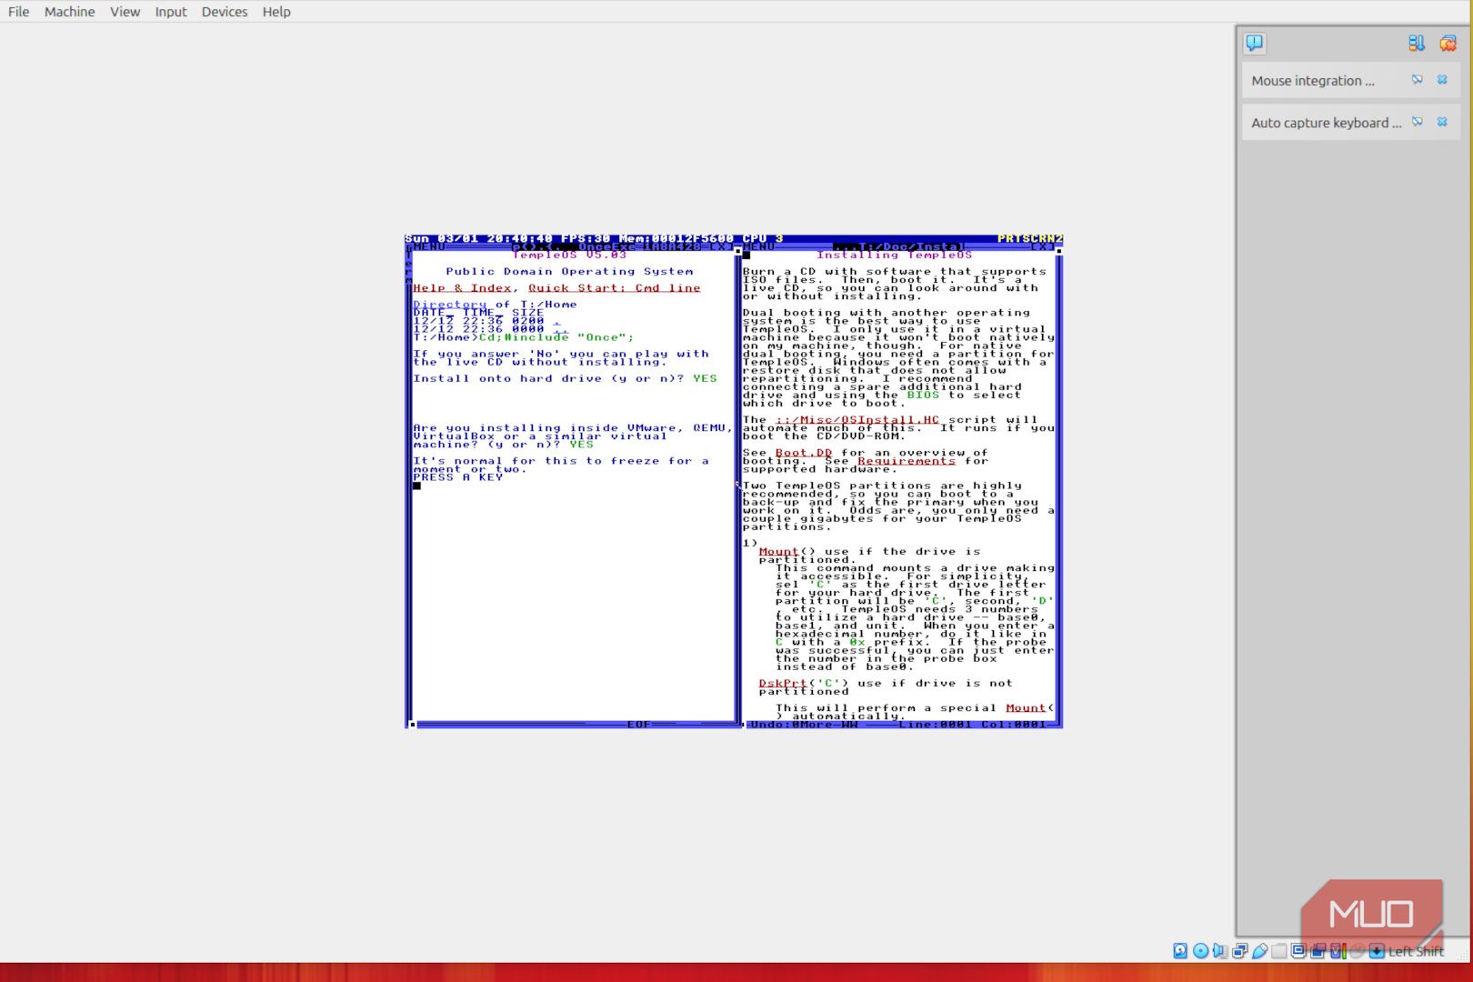Open the Input menu

pyautogui.click(x=170, y=12)
